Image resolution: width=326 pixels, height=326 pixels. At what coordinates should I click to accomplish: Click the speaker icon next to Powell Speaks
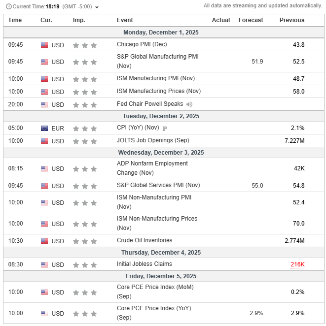tap(189, 104)
